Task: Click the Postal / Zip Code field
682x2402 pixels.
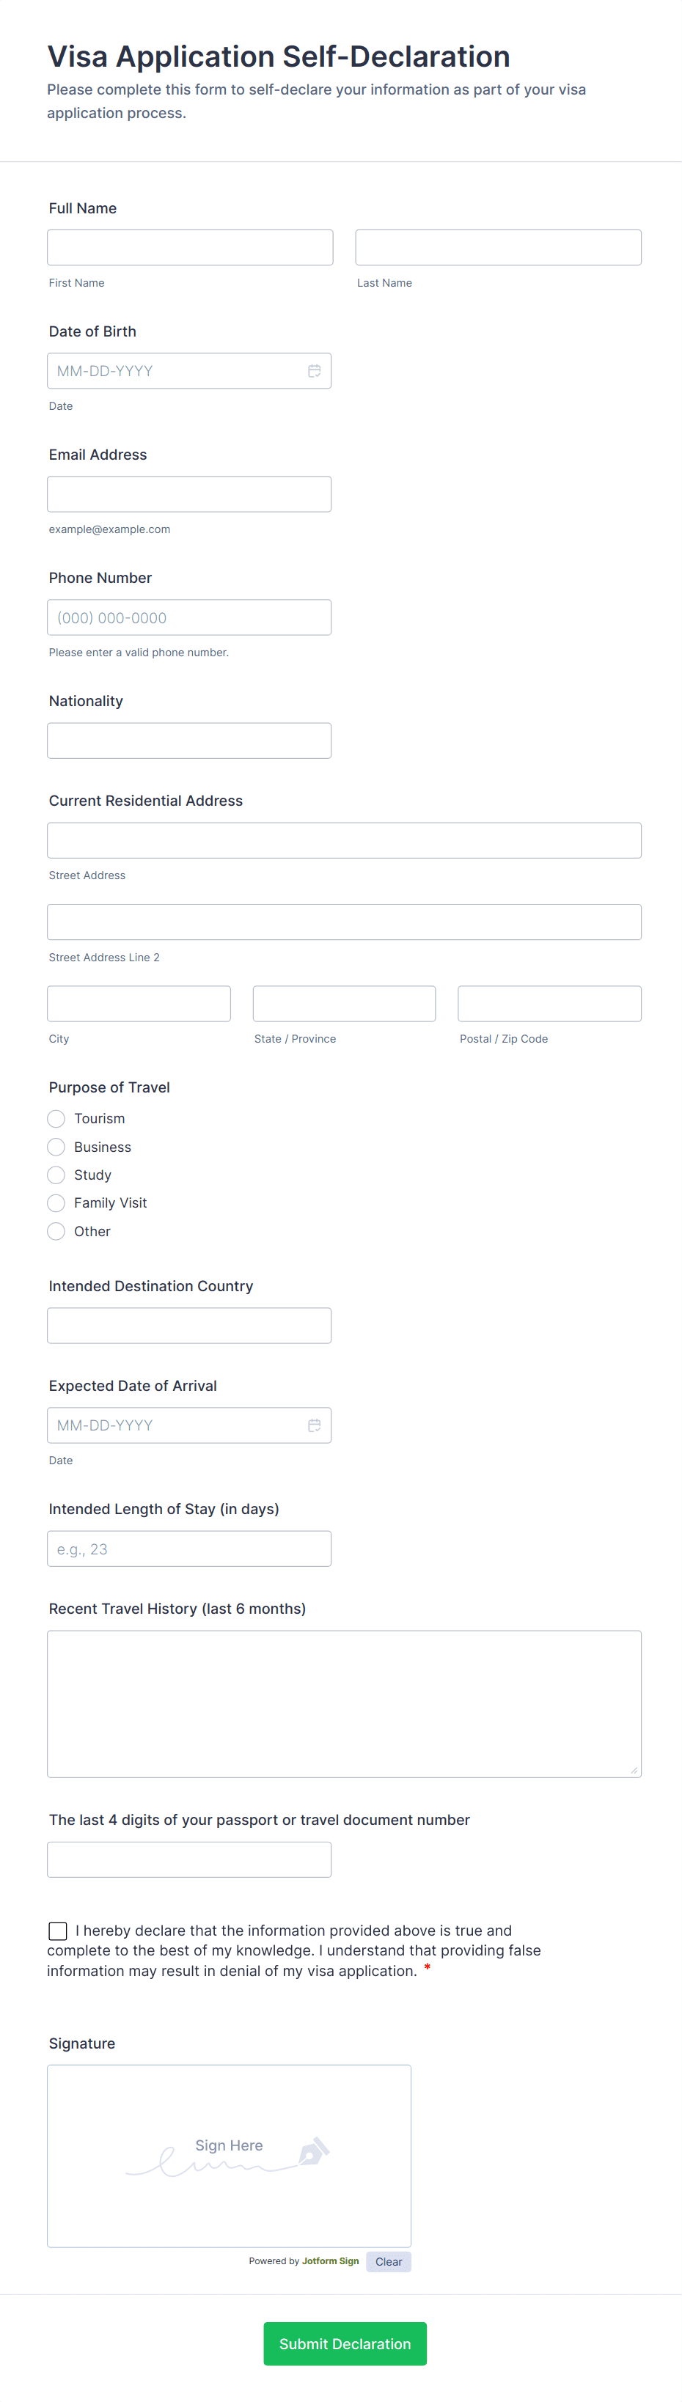Action: (x=549, y=1003)
